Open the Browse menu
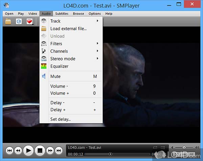The width and height of the screenshot is (203, 161). (78, 14)
